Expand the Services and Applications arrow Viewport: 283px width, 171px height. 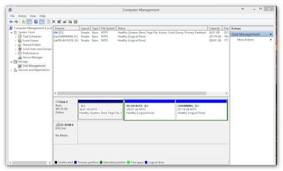pyautogui.click(x=11, y=70)
